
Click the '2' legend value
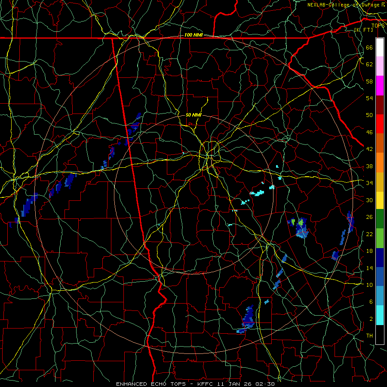[371, 319]
